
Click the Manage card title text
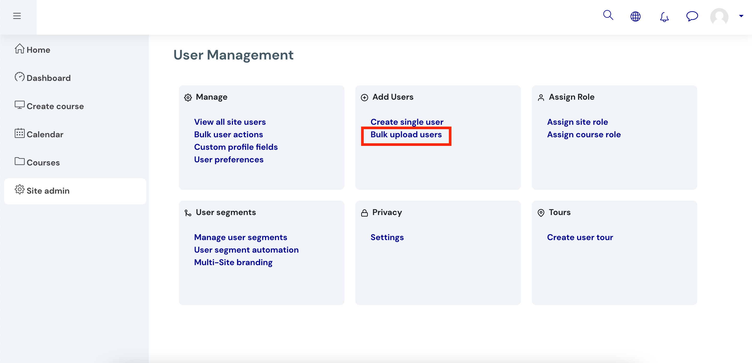click(211, 97)
